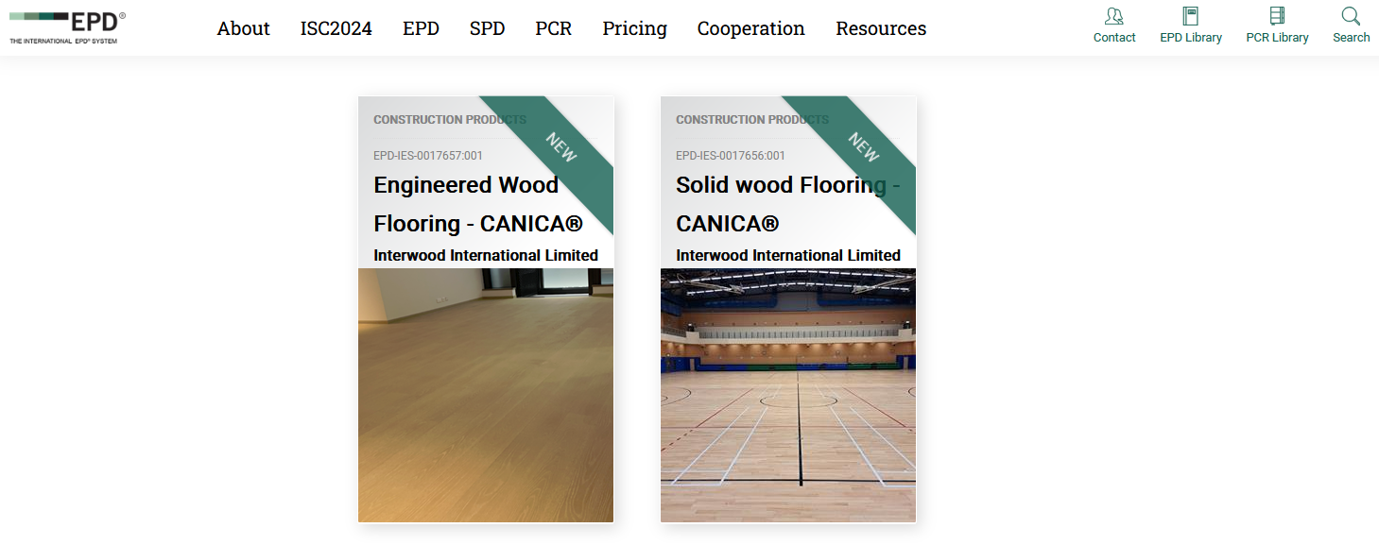Click the engineered wood floor photo
Viewport: 1379px width, 545px height.
tap(486, 395)
